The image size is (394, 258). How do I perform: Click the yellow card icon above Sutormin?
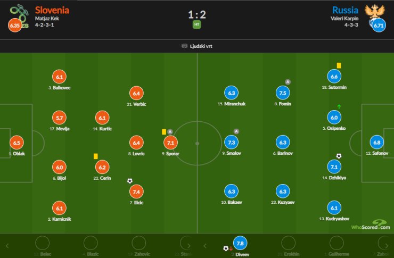pyautogui.click(x=339, y=65)
